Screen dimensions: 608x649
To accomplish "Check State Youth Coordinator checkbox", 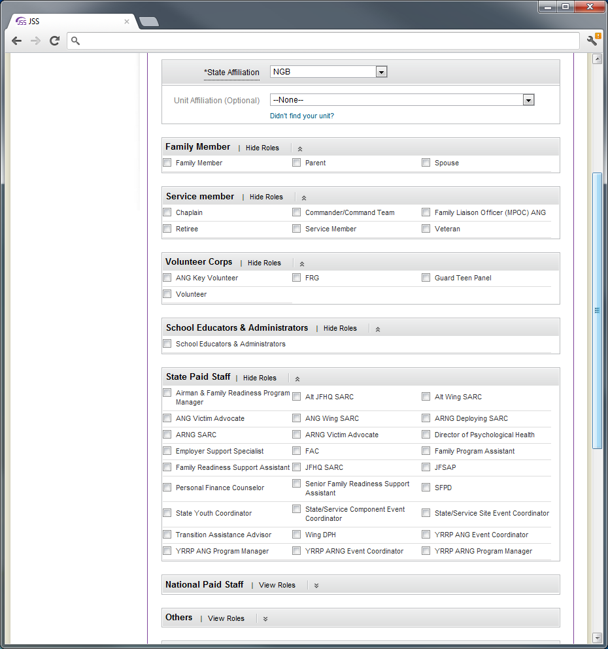I will tap(167, 513).
